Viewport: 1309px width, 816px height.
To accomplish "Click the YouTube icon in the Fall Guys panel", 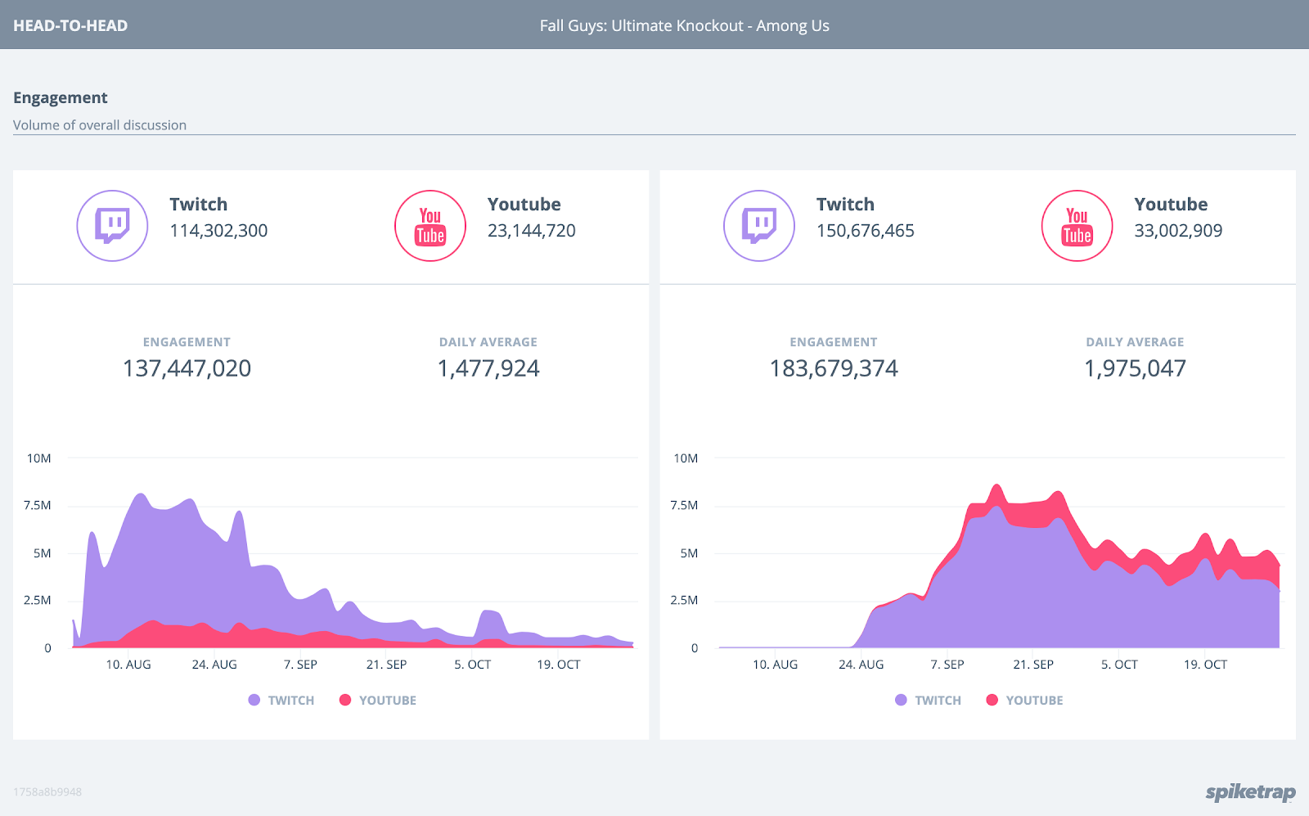I will [x=430, y=226].
